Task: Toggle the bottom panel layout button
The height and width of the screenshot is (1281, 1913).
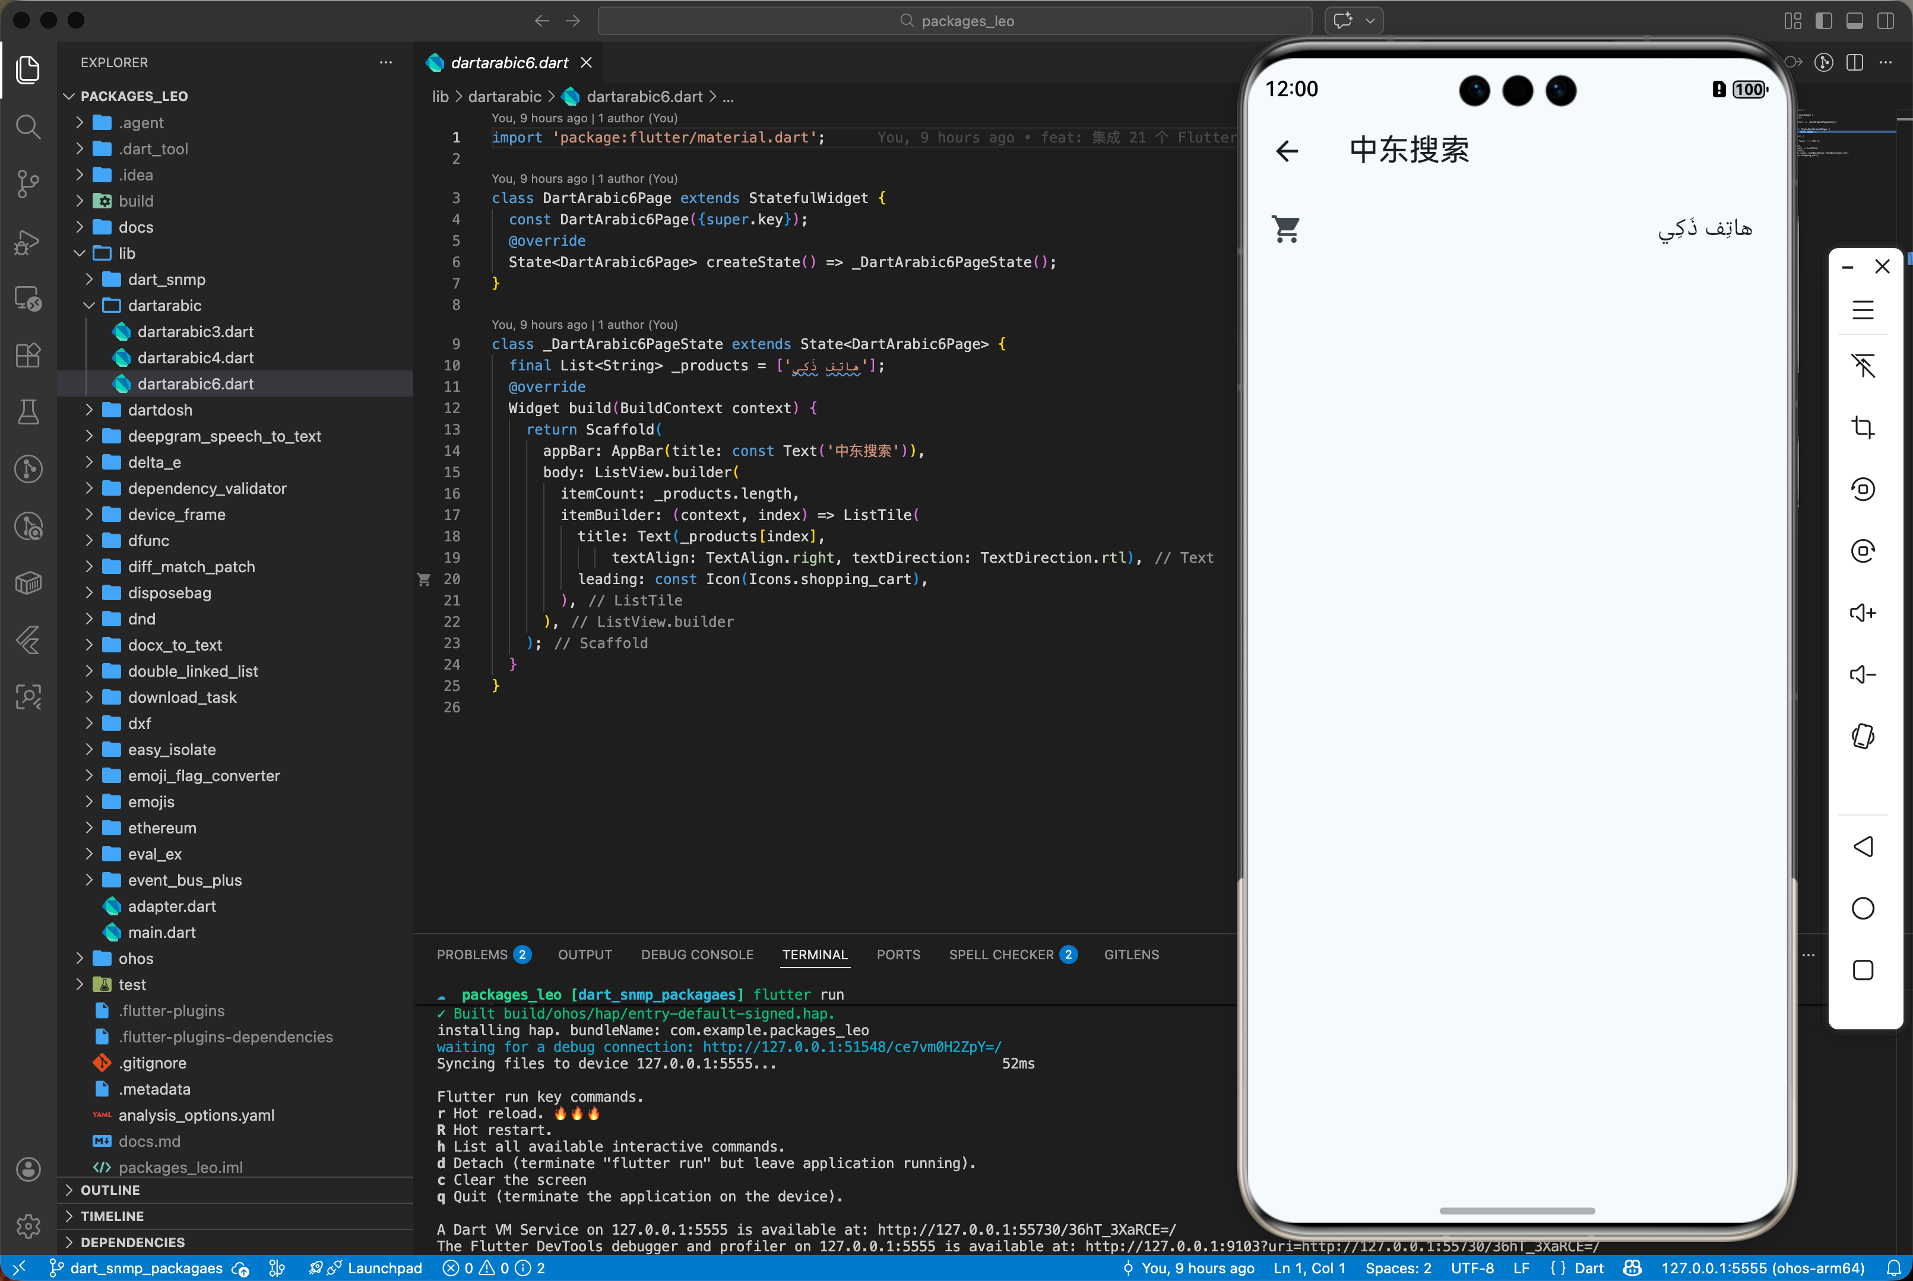Action: pyautogui.click(x=1854, y=20)
